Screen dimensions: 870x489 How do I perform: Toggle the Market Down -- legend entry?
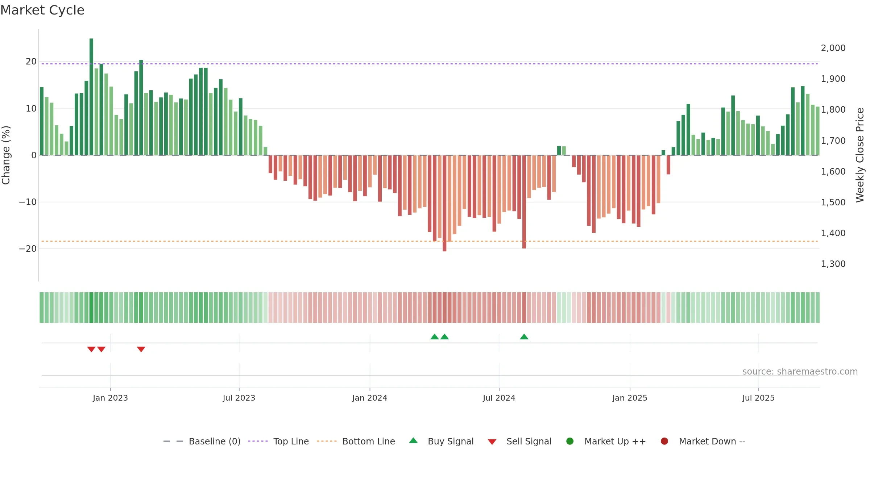point(703,441)
